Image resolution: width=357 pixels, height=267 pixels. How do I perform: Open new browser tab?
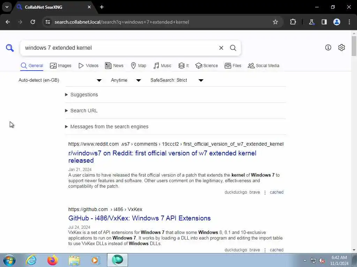tap(102, 7)
